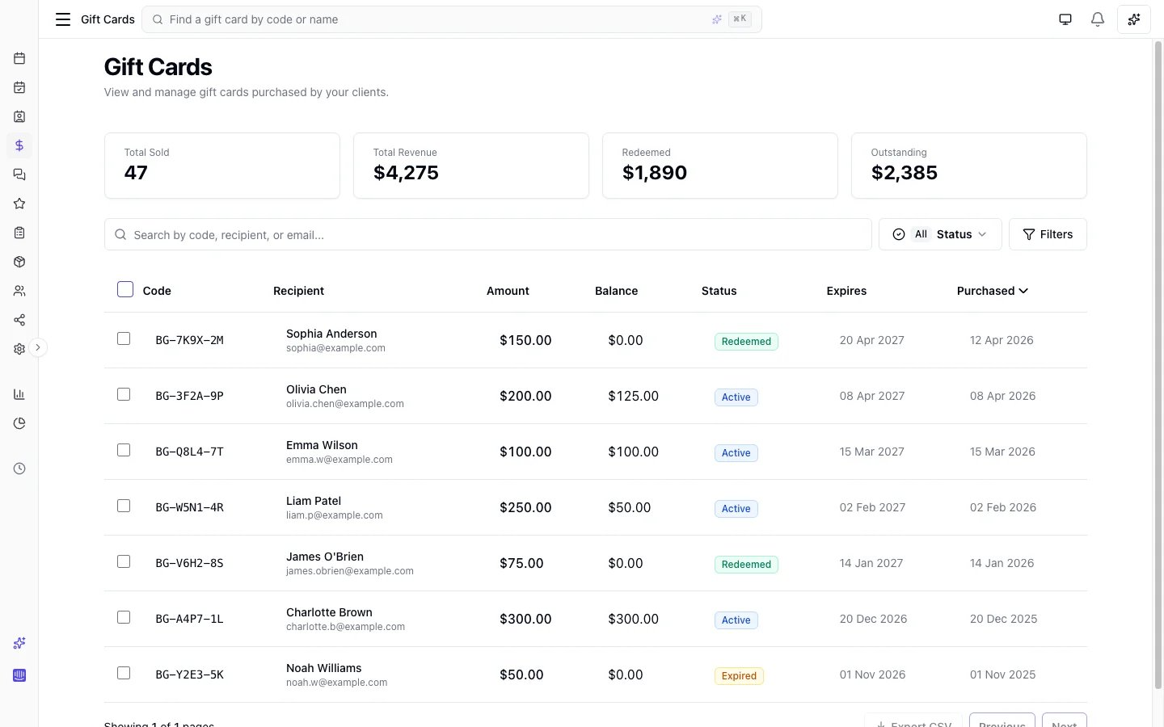Click the Active badge for Olivia Chen
Viewport: 1164px width, 727px height.
[736, 397]
